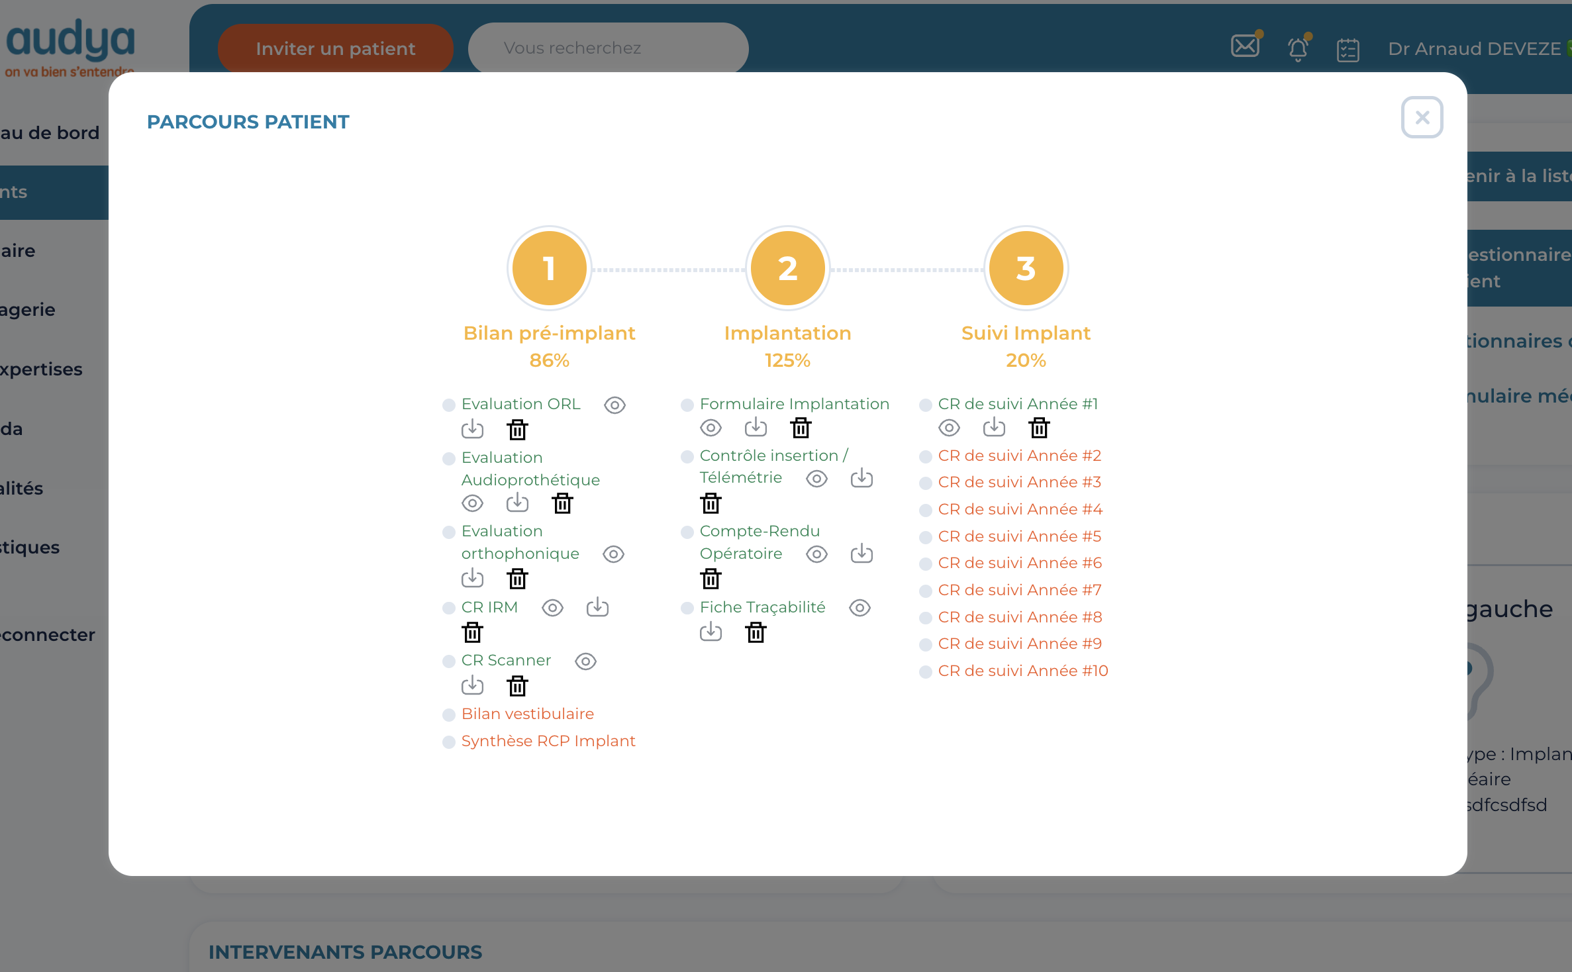This screenshot has width=1572, height=972.
Task: Download the Formulaire Implantation file
Action: tap(756, 428)
